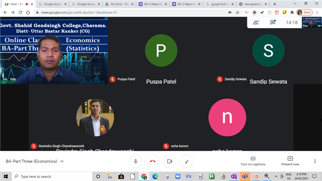Click the checkmark attendance button in Meet

point(187,161)
